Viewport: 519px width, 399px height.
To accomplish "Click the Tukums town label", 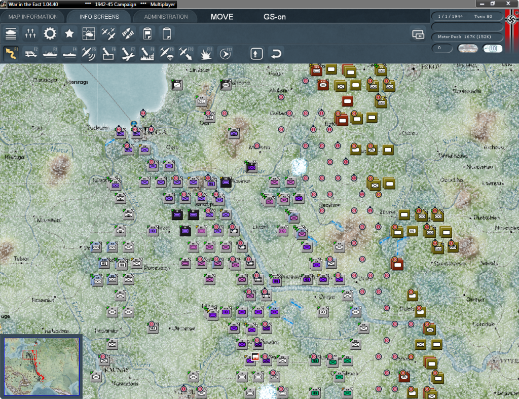I will (98, 127).
